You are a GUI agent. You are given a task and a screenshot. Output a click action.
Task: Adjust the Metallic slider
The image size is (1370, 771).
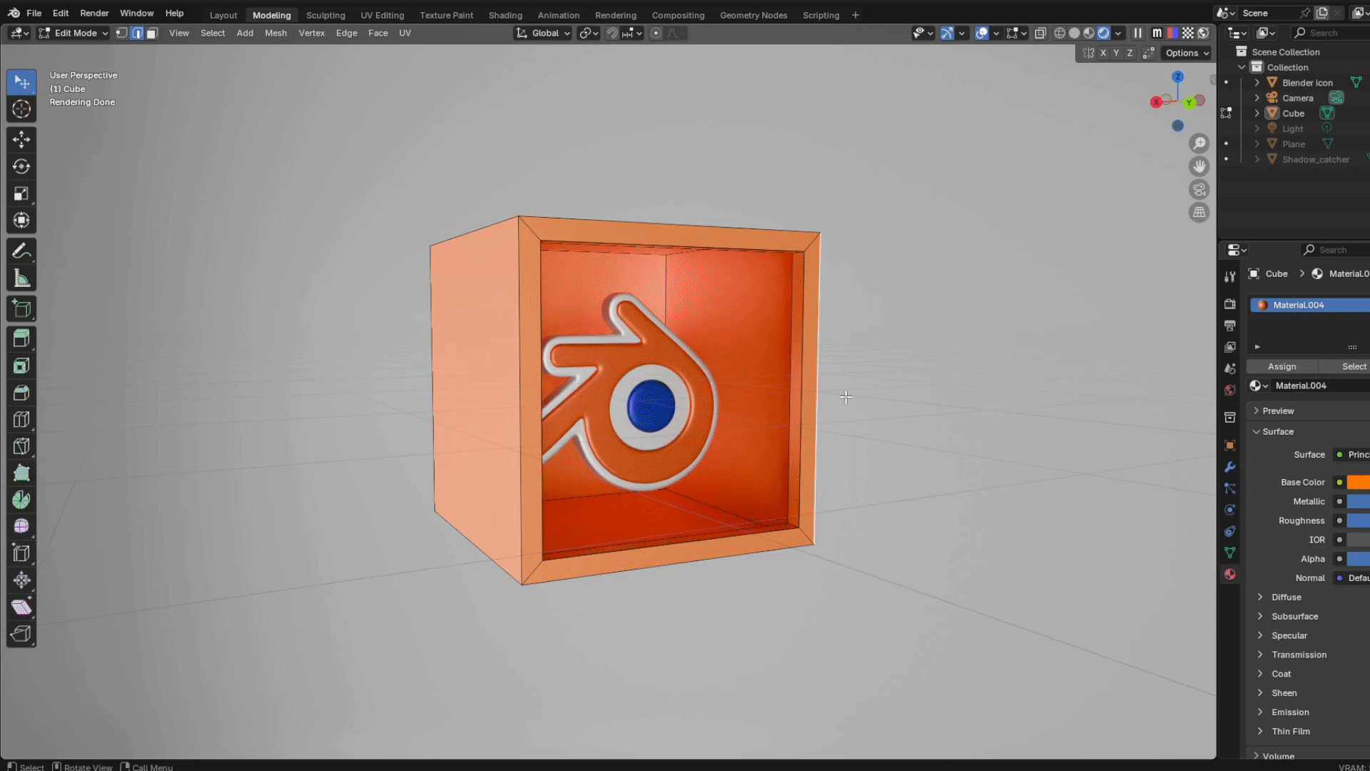[x=1359, y=501]
